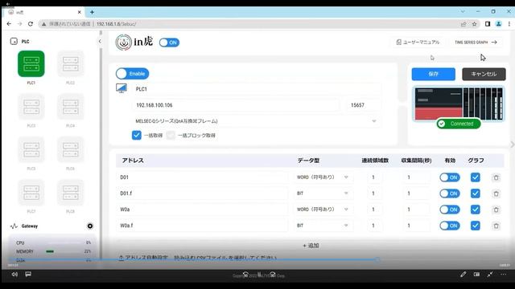The image size is (515, 289).
Task: Click the キャンセル button
Action: click(484, 74)
